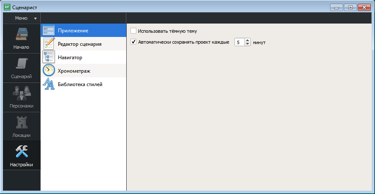Open the Начало section books icon

[x=21, y=34]
